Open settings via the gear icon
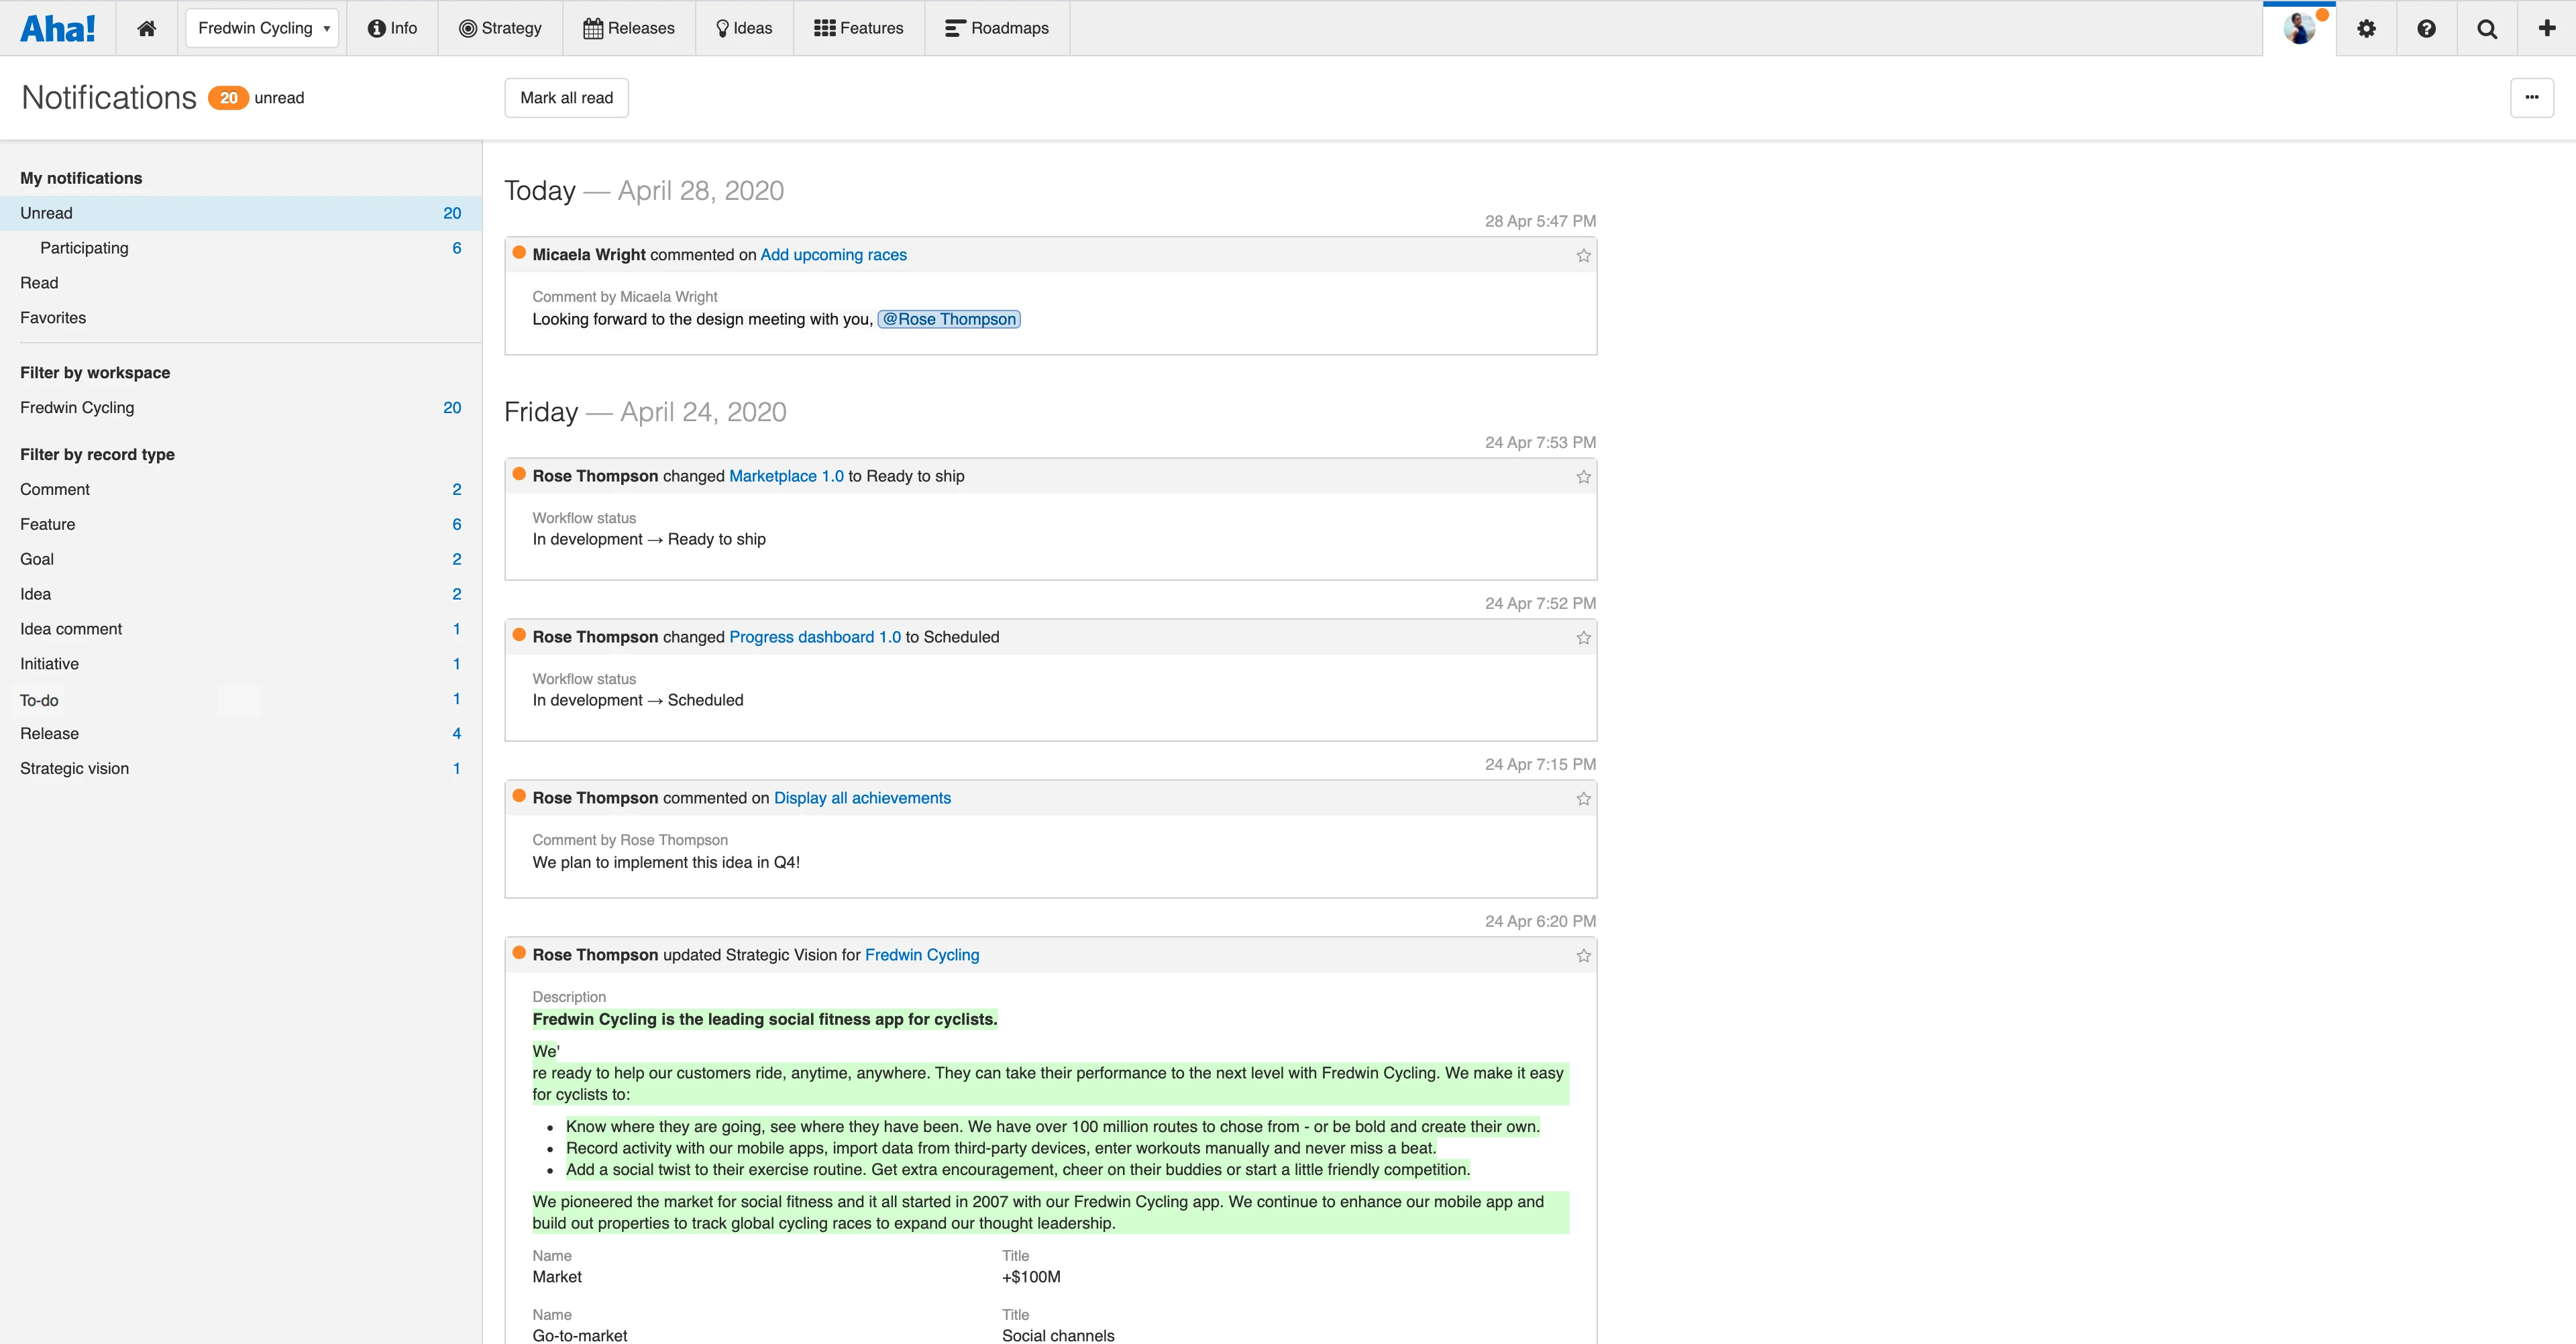This screenshot has height=1344, width=2576. (2366, 28)
